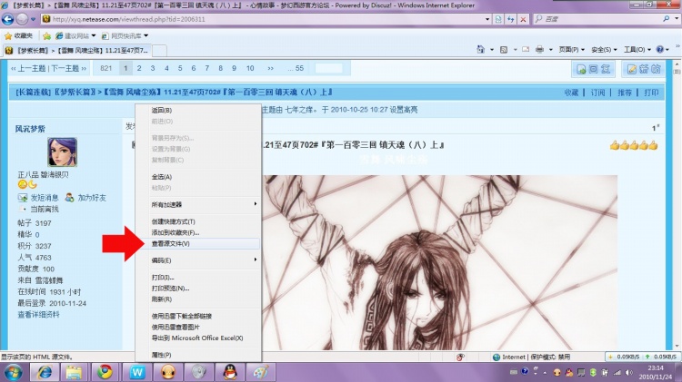Viewport: 682px width, 382px height.
Task: Click the 收藏 link in the thread header
Action: (x=572, y=93)
